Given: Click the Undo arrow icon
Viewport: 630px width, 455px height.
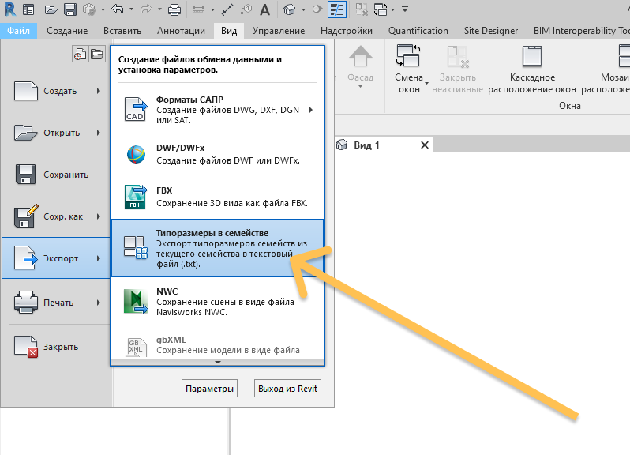Looking at the screenshot, I should (x=117, y=9).
